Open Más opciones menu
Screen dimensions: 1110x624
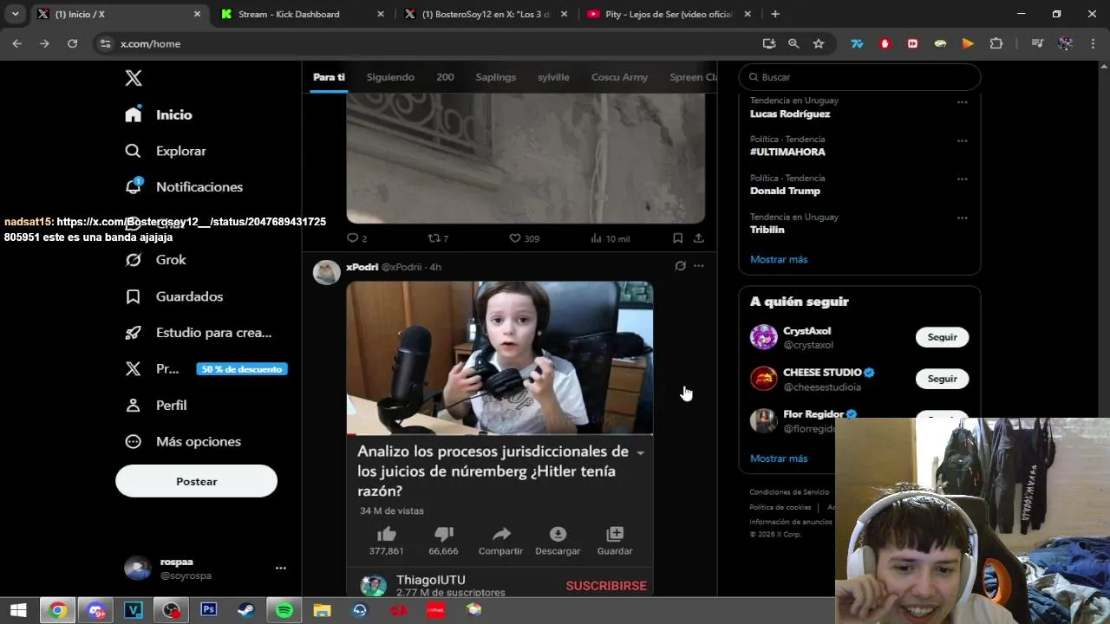pos(182,441)
